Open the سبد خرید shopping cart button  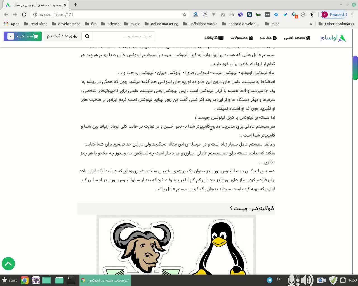23,36
